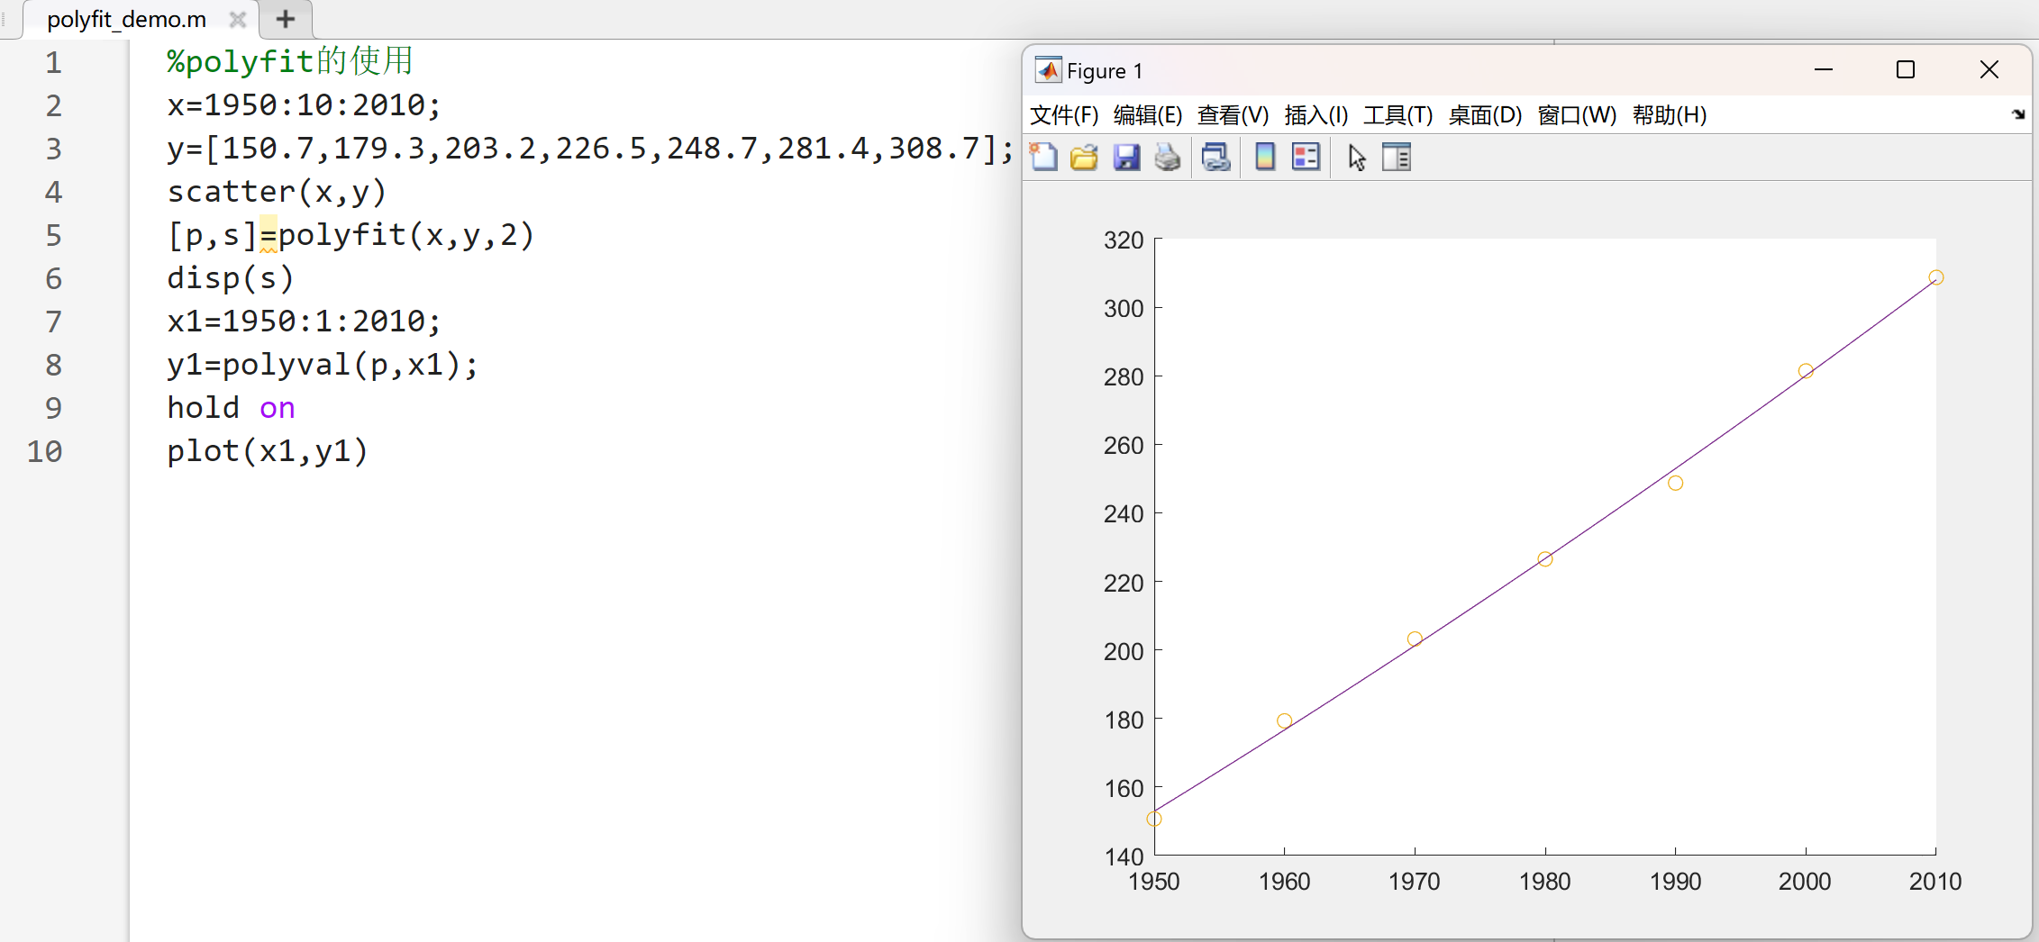The height and width of the screenshot is (942, 2039).
Task: Click the scatter(x,y) code line
Action: [277, 192]
